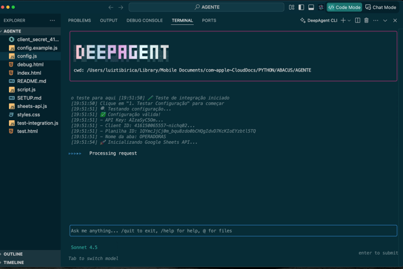Kill terminal with trash icon

(x=367, y=20)
